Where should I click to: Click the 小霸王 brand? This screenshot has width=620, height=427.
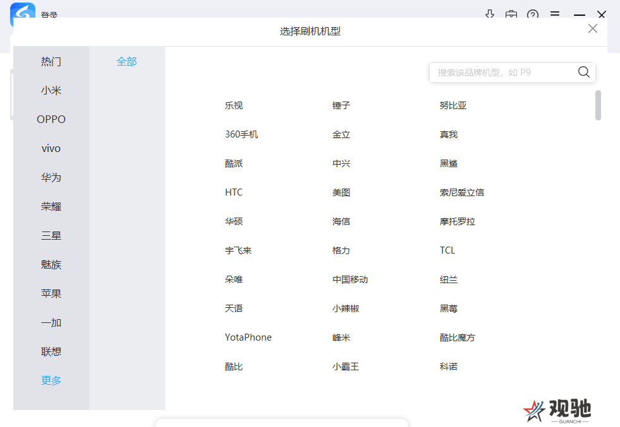tap(346, 366)
